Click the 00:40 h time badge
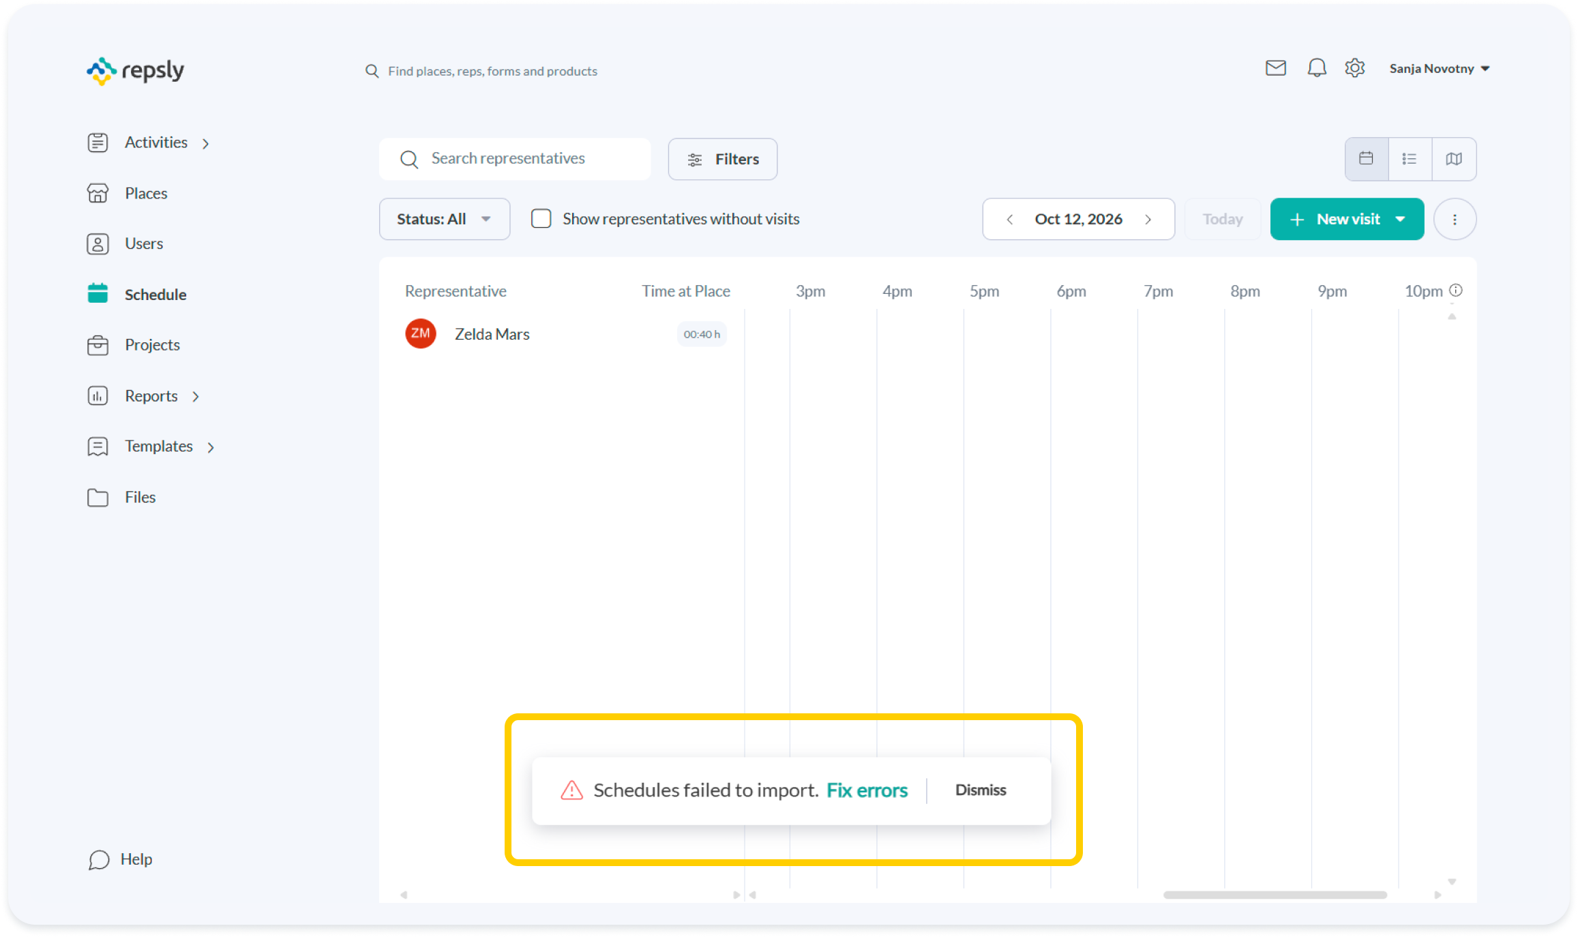 tap(702, 334)
